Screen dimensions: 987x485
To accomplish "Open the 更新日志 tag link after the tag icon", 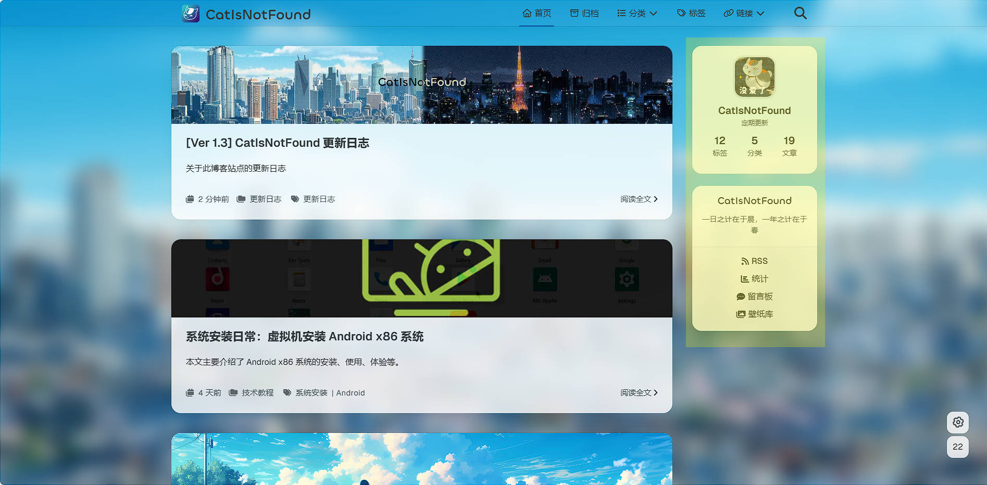I will 319,199.
